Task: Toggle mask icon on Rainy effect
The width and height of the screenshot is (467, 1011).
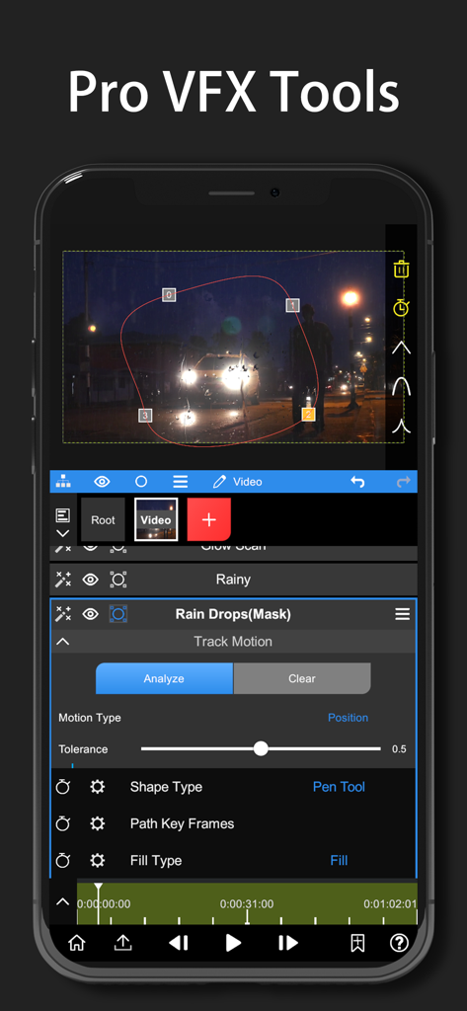Action: tap(118, 579)
